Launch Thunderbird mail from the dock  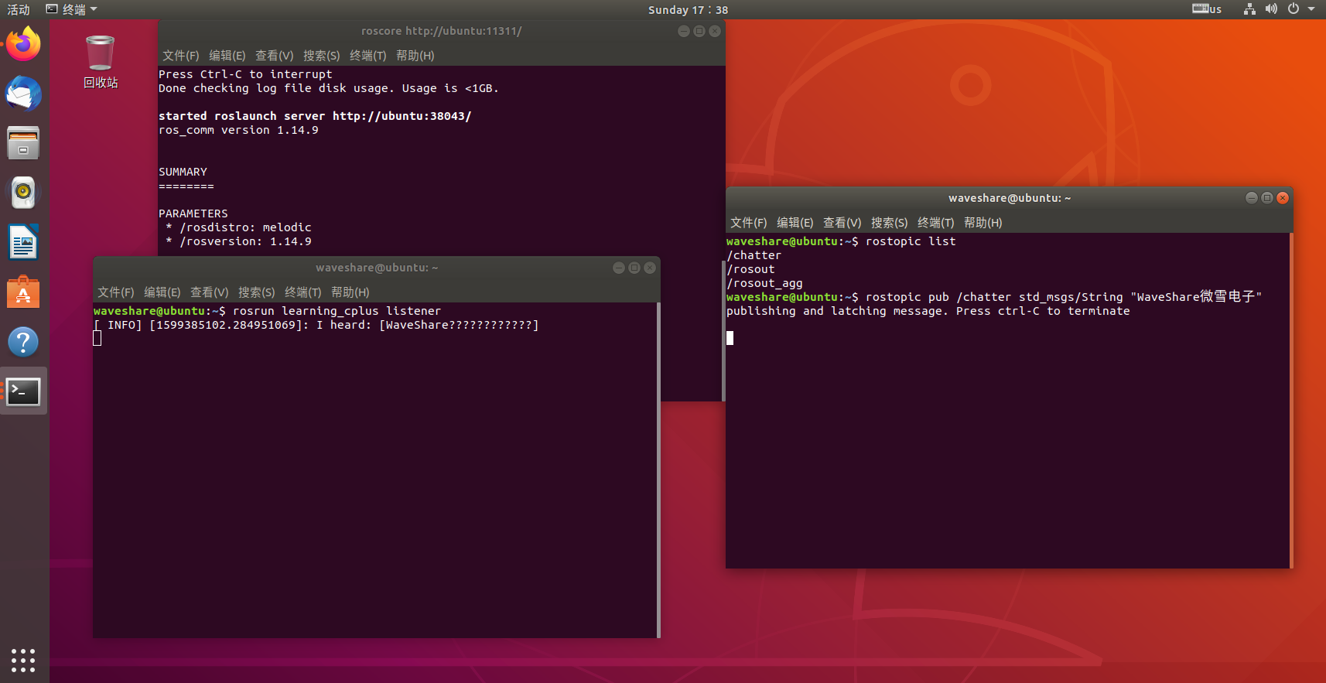click(x=23, y=94)
